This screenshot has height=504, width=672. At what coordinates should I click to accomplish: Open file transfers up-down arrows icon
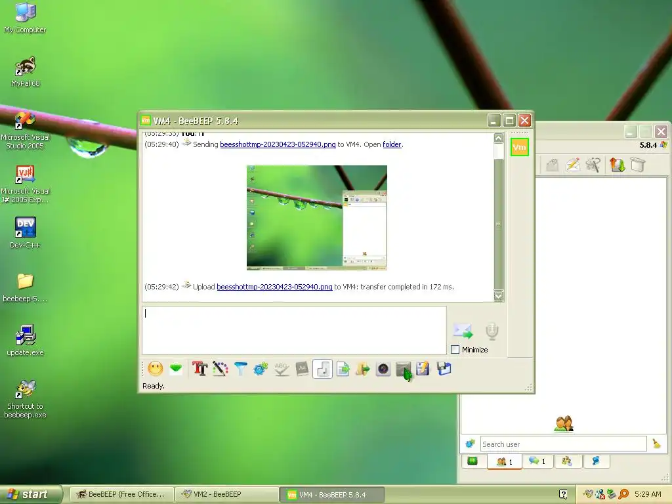(x=617, y=165)
